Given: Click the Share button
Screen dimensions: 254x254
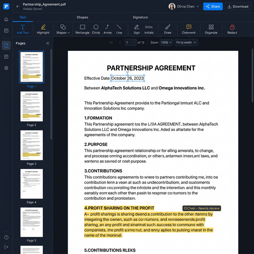Looking at the screenshot, I should click(213, 6).
